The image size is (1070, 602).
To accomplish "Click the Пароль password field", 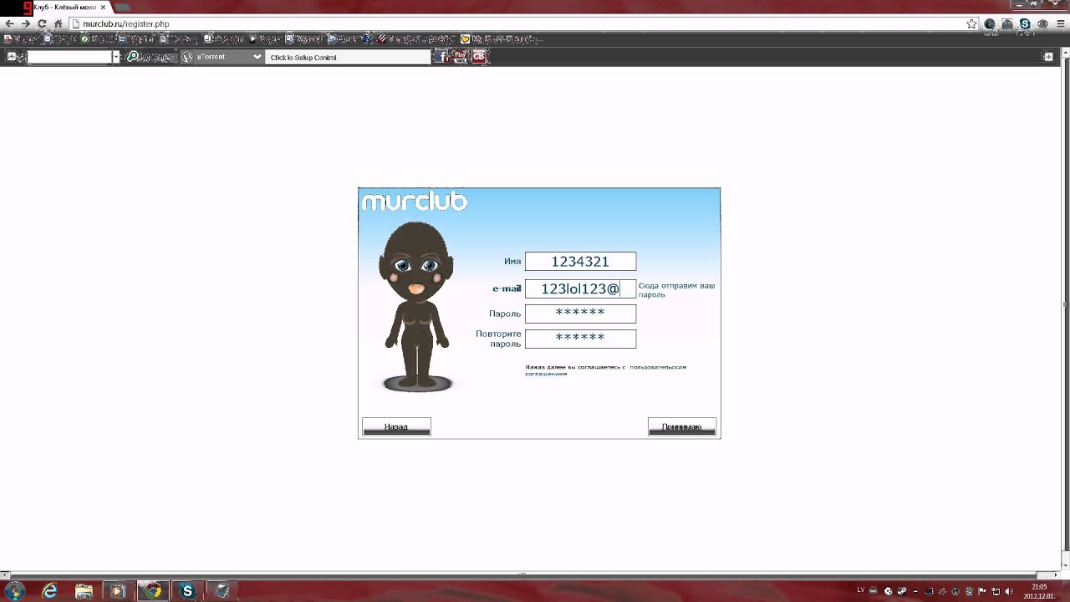I will tap(580, 314).
